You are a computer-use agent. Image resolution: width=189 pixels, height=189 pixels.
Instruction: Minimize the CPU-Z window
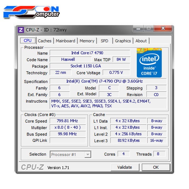coord(139,28)
